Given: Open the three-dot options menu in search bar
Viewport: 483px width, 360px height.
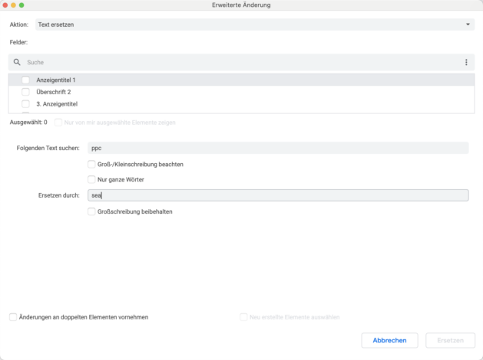Looking at the screenshot, I should coord(466,62).
